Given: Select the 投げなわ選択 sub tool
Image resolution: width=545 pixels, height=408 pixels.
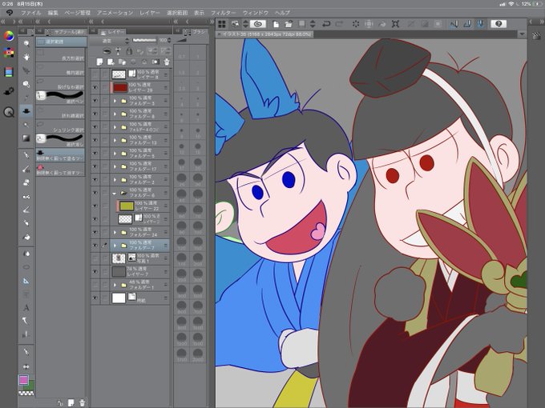Looking at the screenshot, I should [x=60, y=83].
